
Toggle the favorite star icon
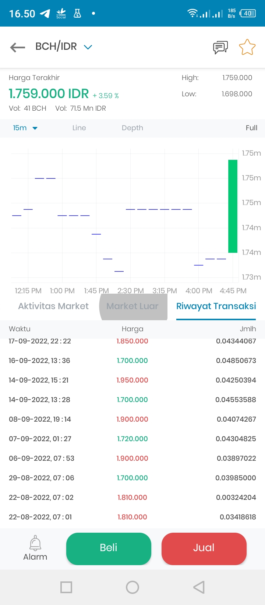pyautogui.click(x=247, y=47)
